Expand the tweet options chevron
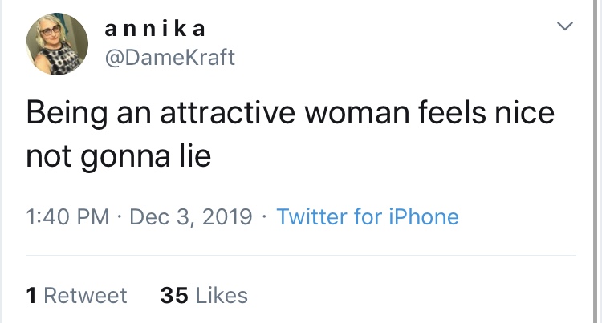 pyautogui.click(x=566, y=28)
